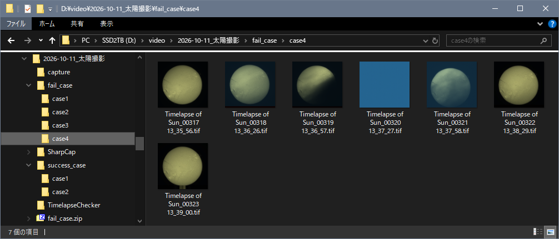Collapse the 2026-10-11_太陽撮影 tree node
The width and height of the screenshot is (559, 239).
coord(24,59)
